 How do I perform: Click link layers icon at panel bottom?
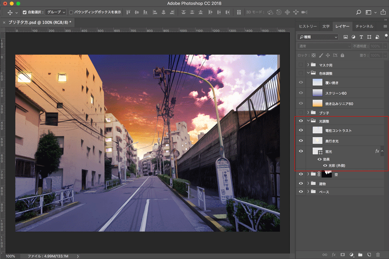325,255
